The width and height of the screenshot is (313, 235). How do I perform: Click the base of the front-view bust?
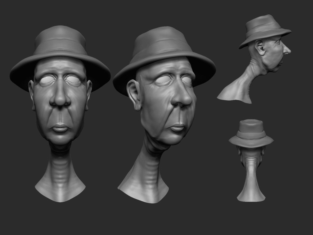point(60,191)
